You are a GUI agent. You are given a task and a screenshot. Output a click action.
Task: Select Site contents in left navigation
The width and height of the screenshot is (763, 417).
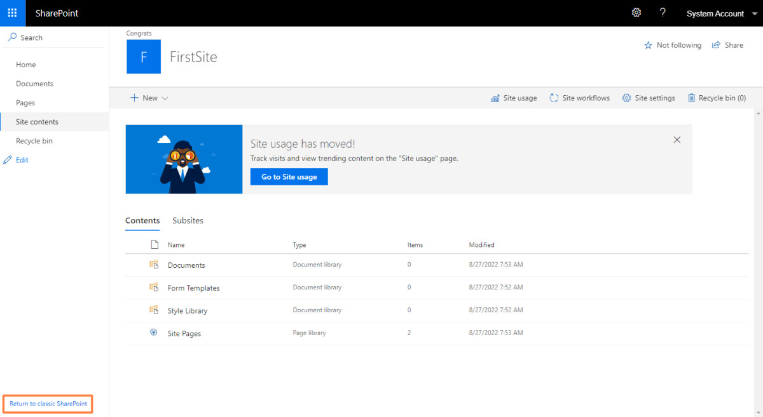tap(37, 122)
